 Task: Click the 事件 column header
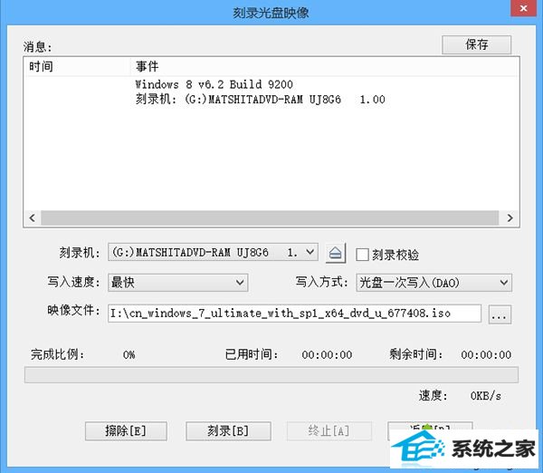coord(324,66)
